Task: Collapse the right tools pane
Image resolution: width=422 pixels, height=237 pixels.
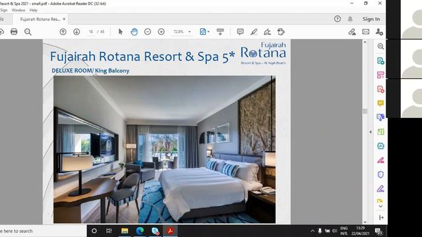Action: (x=381, y=217)
